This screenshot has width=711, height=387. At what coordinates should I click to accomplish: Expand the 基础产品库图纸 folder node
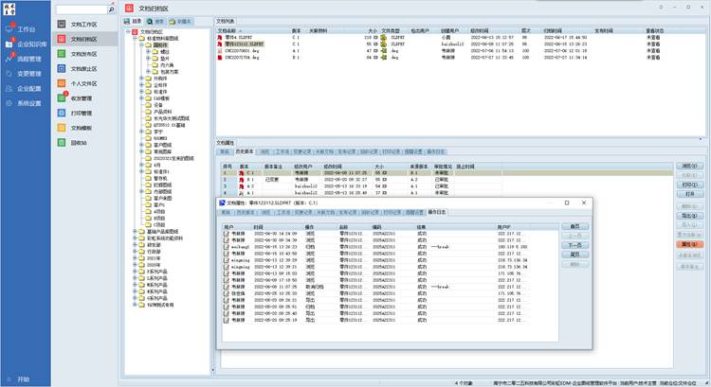click(134, 230)
